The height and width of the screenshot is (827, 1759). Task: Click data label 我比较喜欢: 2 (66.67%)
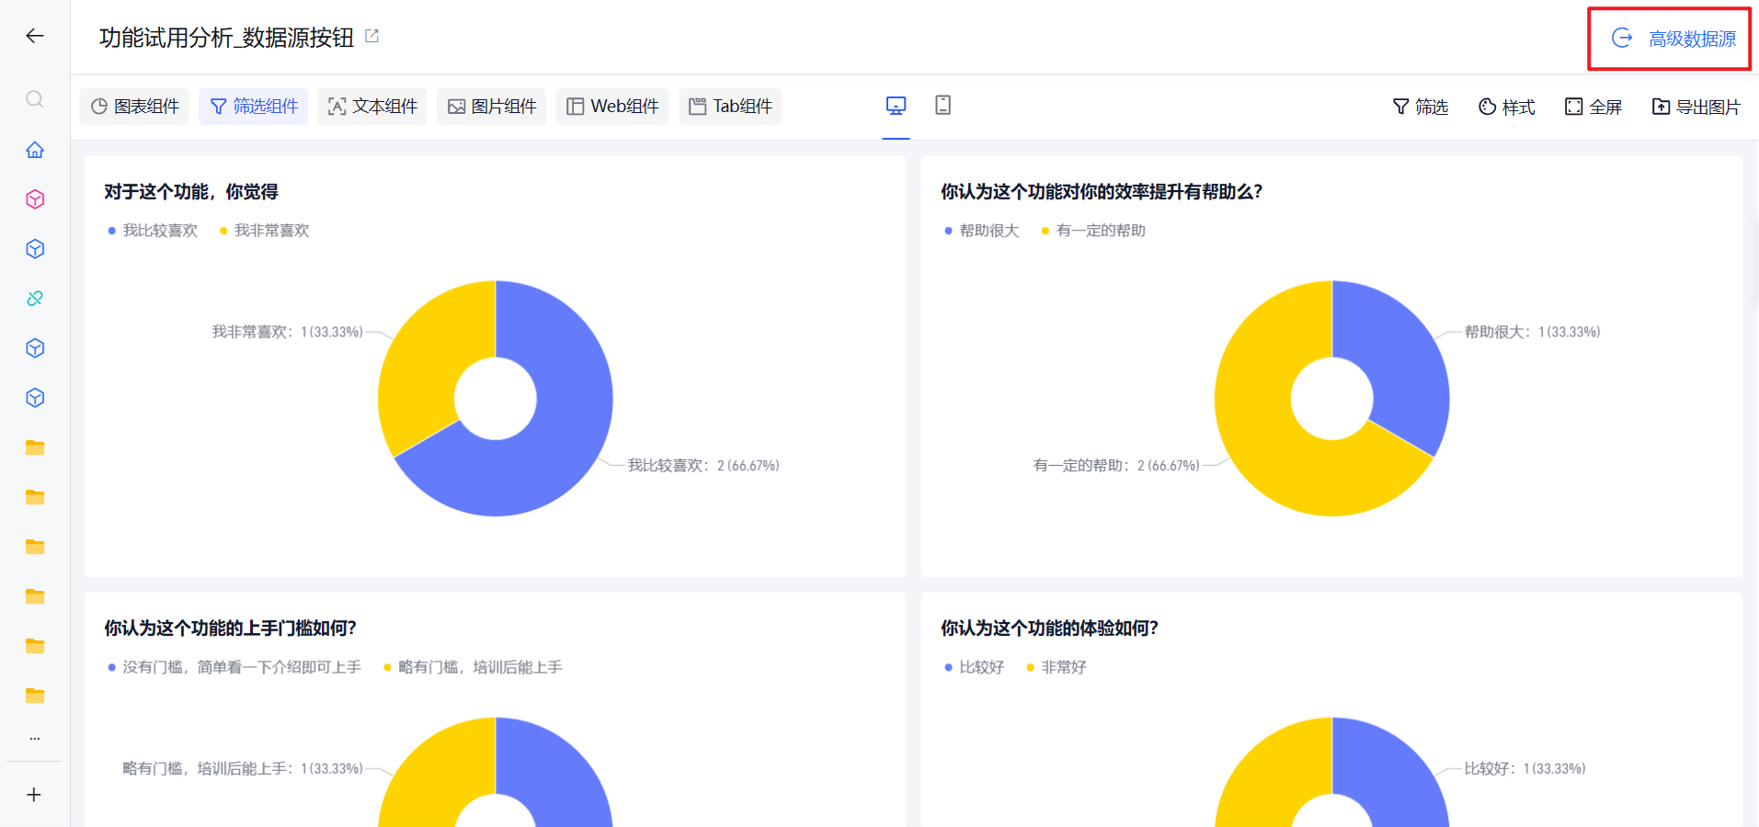pyautogui.click(x=703, y=466)
